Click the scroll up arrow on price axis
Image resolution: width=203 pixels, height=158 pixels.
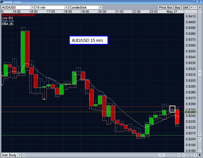[200, 12]
